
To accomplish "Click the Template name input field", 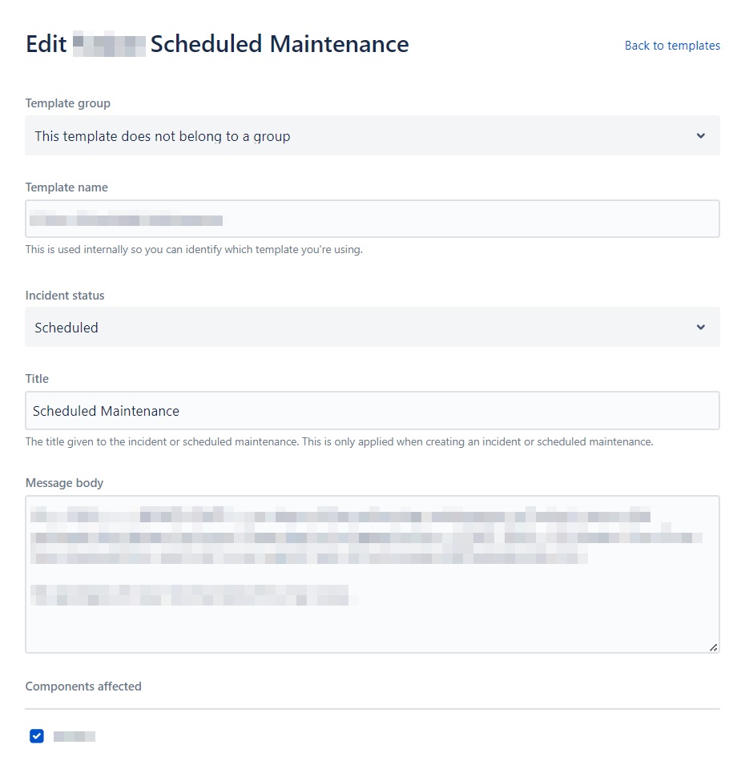I will [x=373, y=219].
